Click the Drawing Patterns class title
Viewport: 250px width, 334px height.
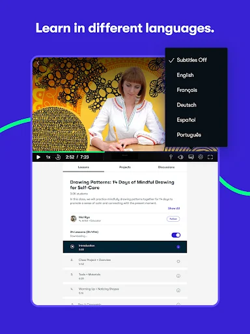(122, 185)
